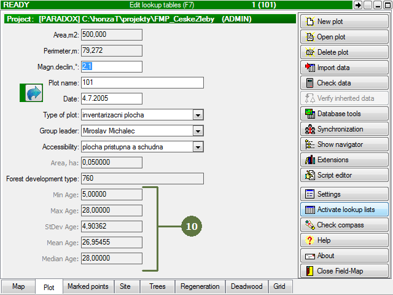Click the Open plot document icon
This screenshot has width=393, height=295.
pyautogui.click(x=310, y=37)
